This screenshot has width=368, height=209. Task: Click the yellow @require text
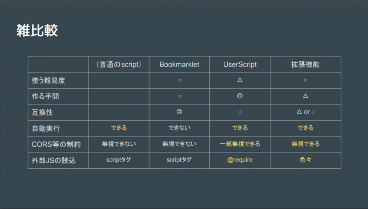tap(240, 160)
